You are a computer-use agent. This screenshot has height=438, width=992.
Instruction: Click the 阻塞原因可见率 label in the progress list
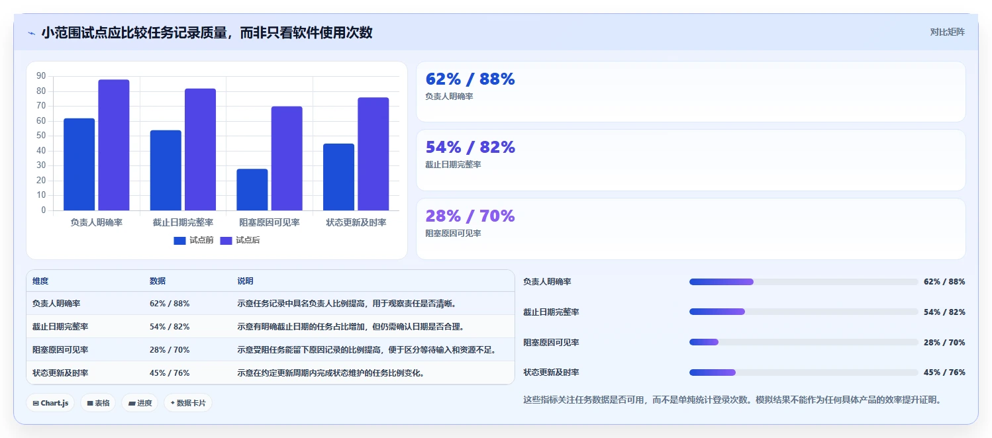[551, 343]
